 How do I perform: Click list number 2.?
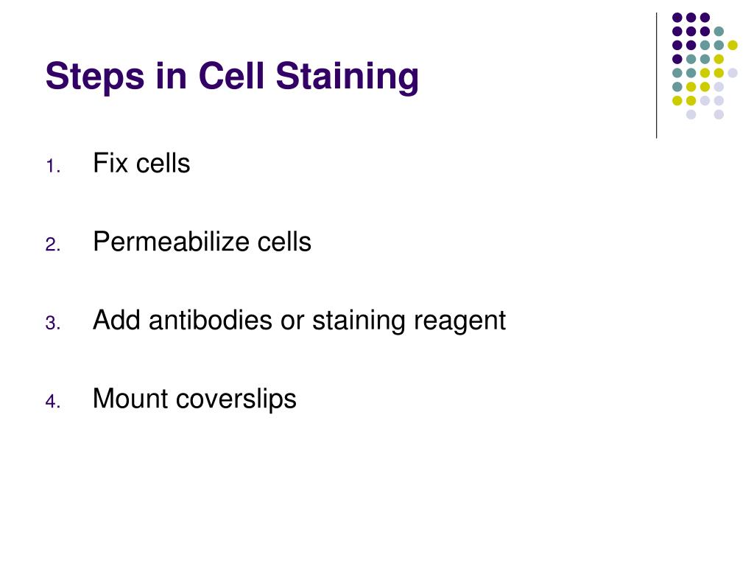coord(53,245)
